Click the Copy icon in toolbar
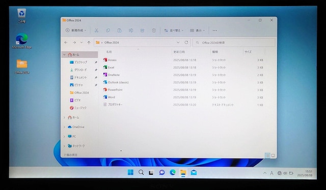 pos(108,30)
